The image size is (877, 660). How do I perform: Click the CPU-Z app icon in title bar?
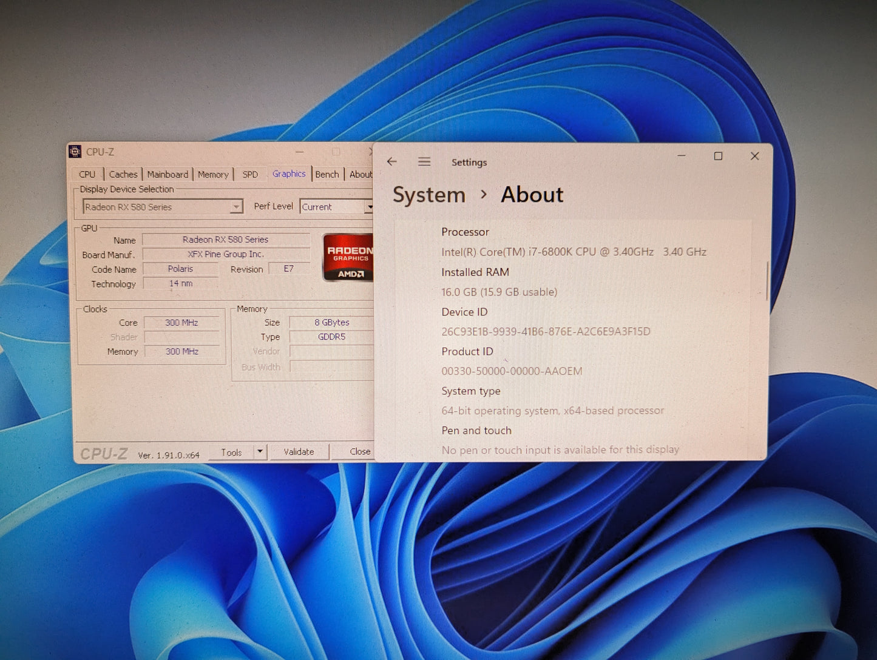[75, 152]
